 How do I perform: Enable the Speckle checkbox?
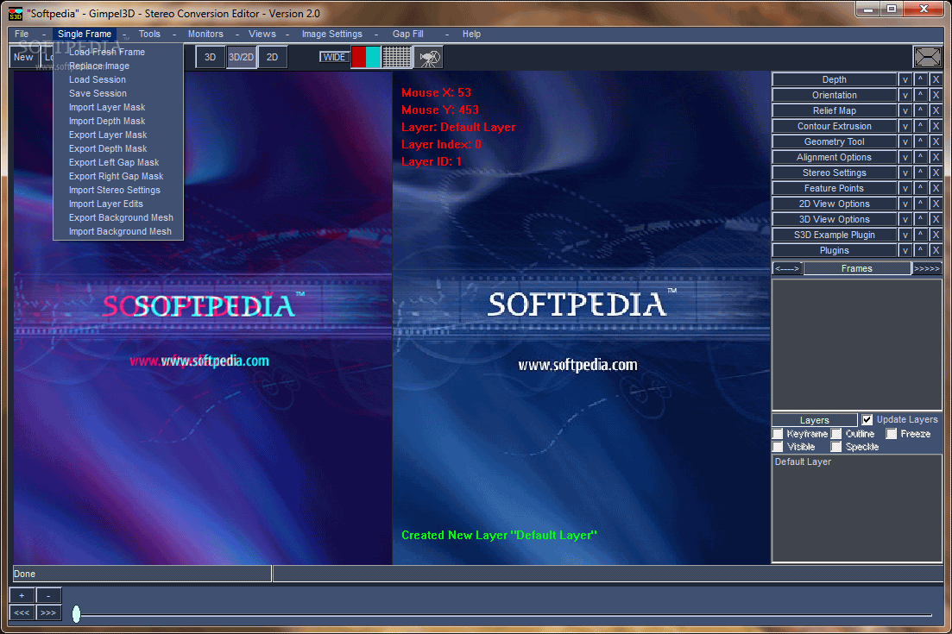(x=836, y=447)
